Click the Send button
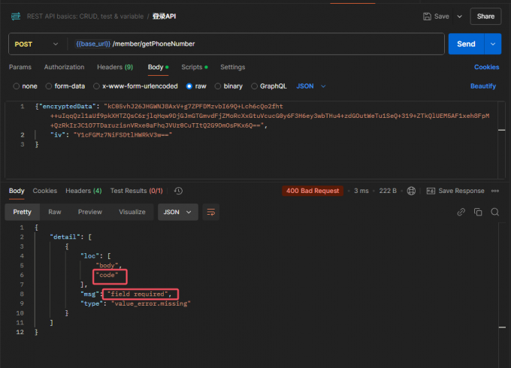 tap(467, 44)
